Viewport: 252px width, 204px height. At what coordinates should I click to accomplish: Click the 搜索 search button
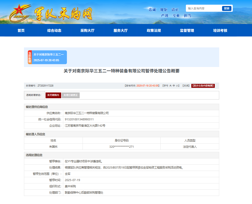point(226,8)
